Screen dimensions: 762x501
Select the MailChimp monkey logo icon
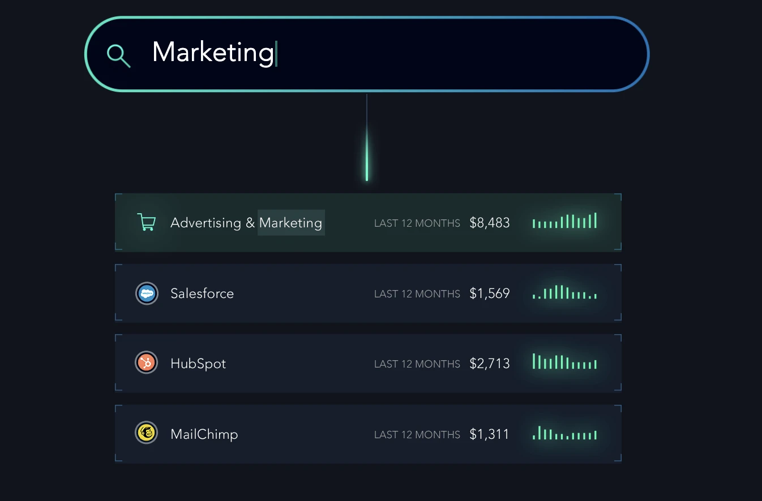[x=147, y=434]
